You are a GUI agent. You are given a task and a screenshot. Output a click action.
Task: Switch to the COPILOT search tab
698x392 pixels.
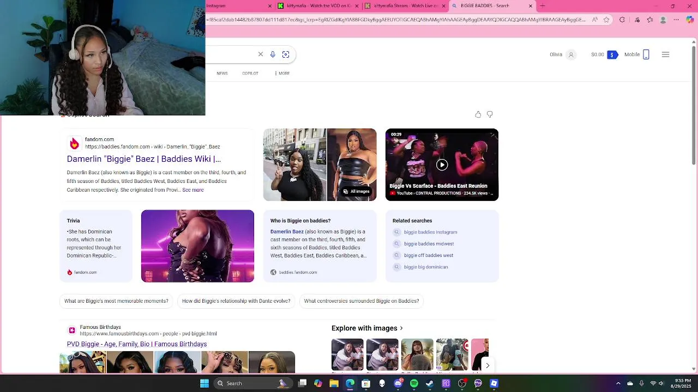pyautogui.click(x=250, y=73)
